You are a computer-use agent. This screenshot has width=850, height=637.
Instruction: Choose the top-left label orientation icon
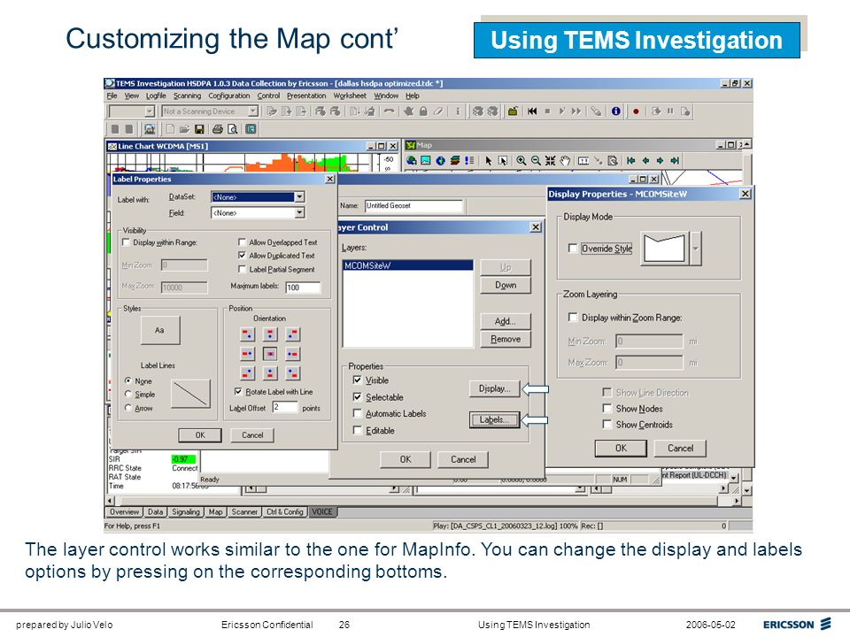point(247,334)
